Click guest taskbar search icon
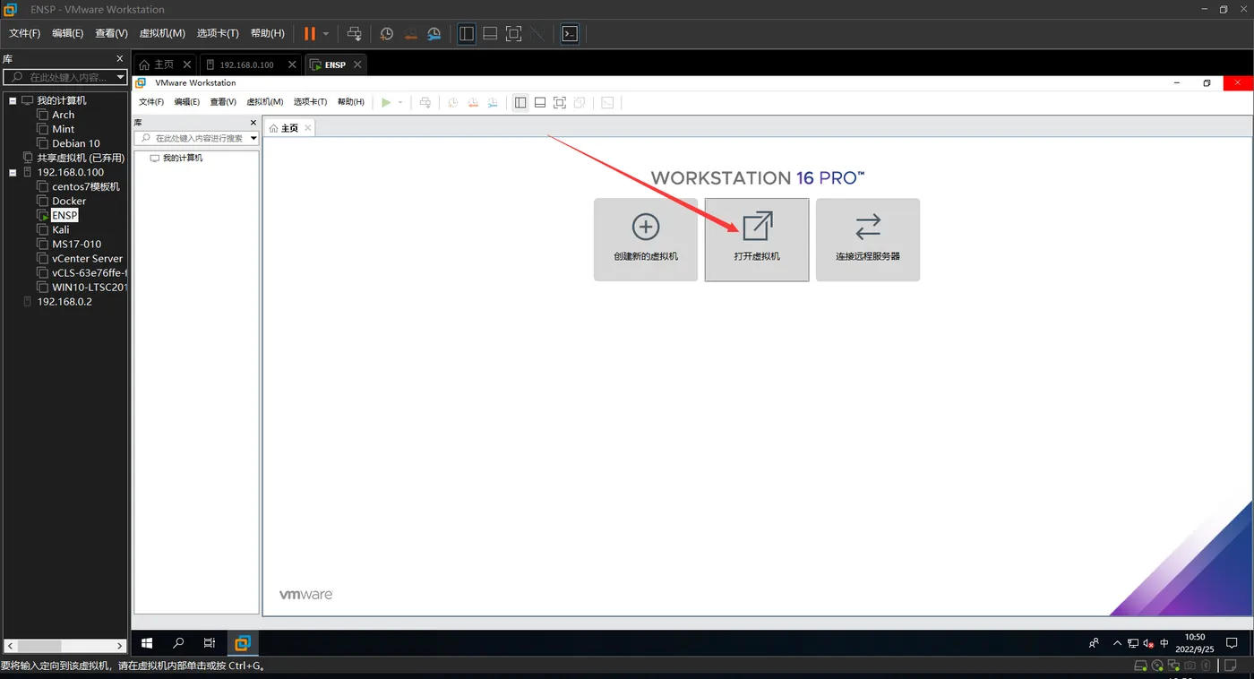Viewport: 1254px width, 679px height. (x=178, y=643)
